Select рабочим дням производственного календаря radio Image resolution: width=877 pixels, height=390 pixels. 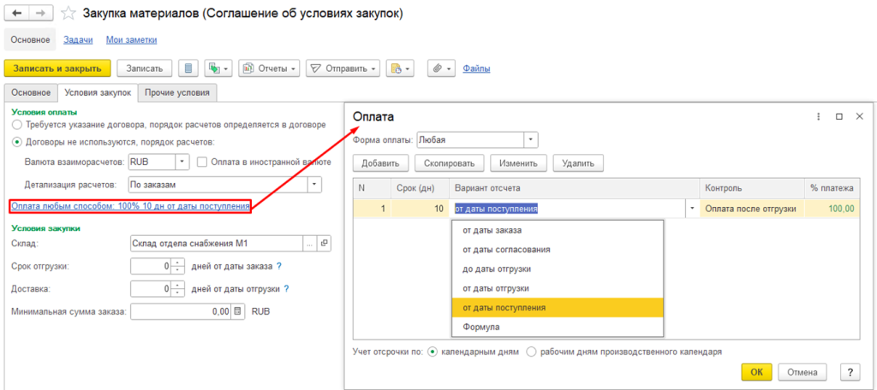click(531, 352)
